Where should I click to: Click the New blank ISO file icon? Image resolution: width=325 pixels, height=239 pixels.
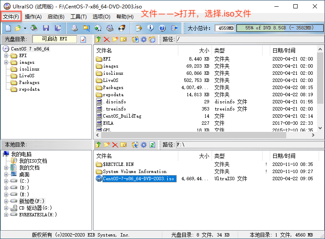coord(8,28)
